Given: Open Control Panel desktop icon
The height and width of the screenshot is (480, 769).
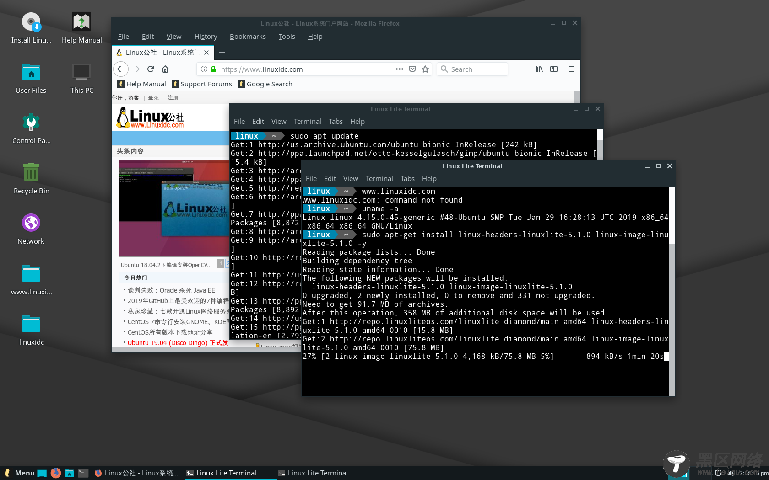Looking at the screenshot, I should coord(31,128).
